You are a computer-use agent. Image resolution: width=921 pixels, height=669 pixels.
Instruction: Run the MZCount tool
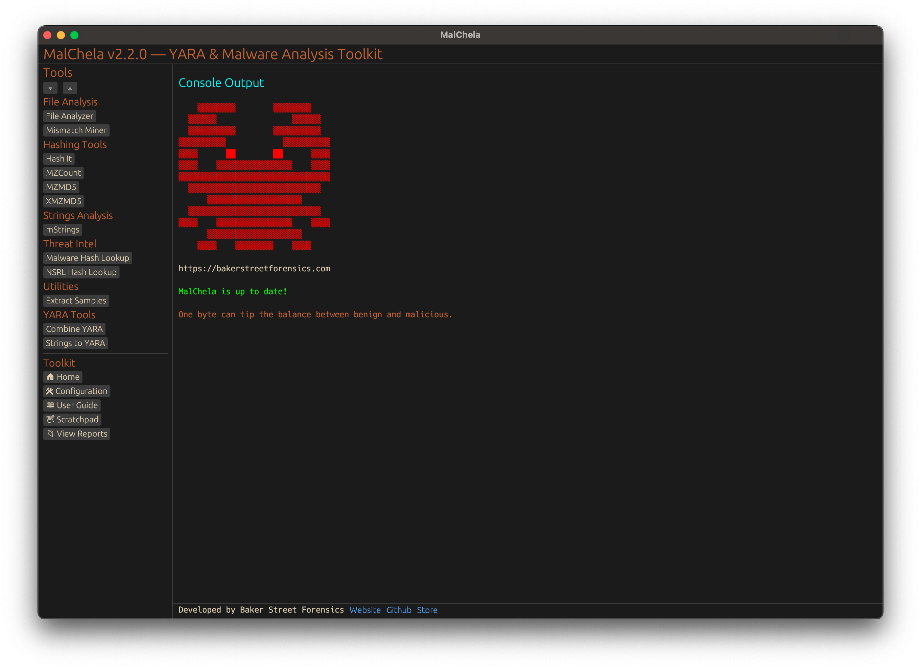click(x=63, y=173)
